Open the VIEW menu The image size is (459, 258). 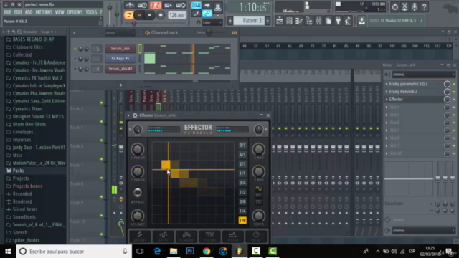click(x=60, y=12)
